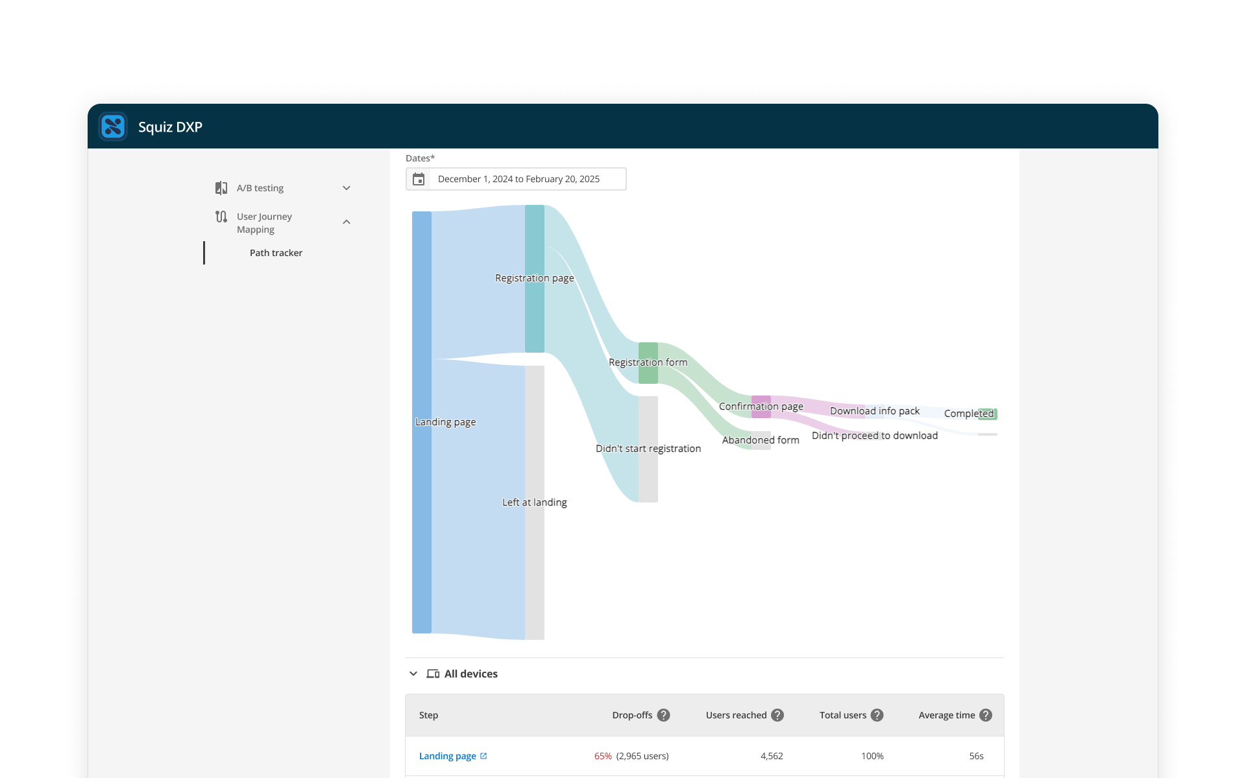Click the All devices heading text
The height and width of the screenshot is (778, 1246).
[x=471, y=674]
